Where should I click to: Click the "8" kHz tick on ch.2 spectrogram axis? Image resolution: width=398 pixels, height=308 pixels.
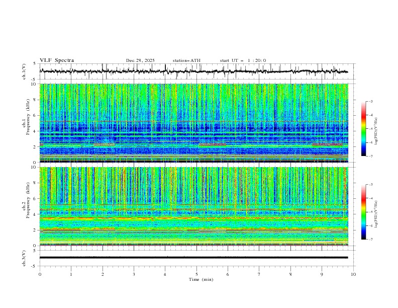pyautogui.click(x=35, y=183)
